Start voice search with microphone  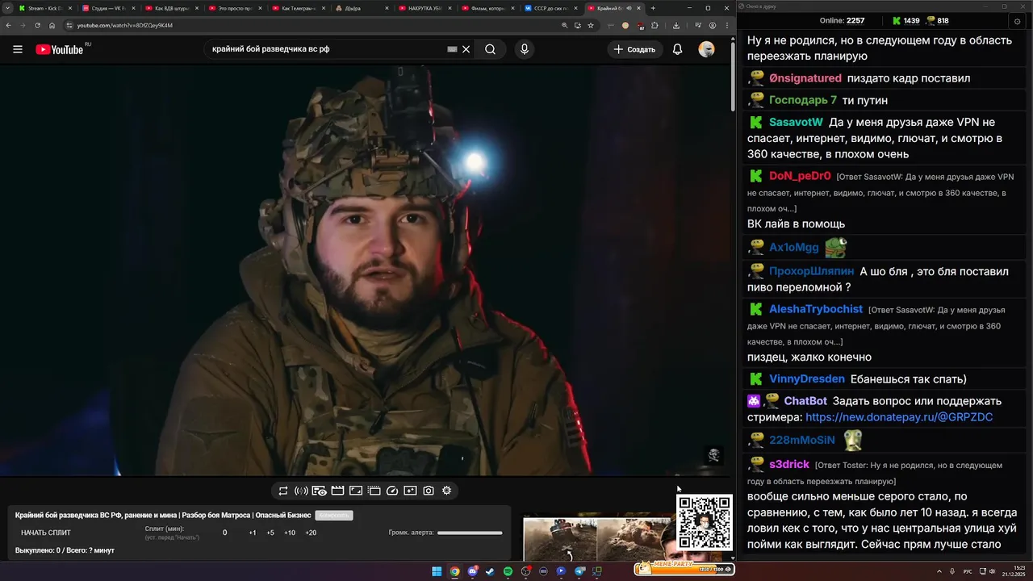[x=525, y=49]
